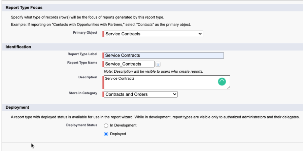
Task: Click the Deployment section header
Action: coord(18,107)
